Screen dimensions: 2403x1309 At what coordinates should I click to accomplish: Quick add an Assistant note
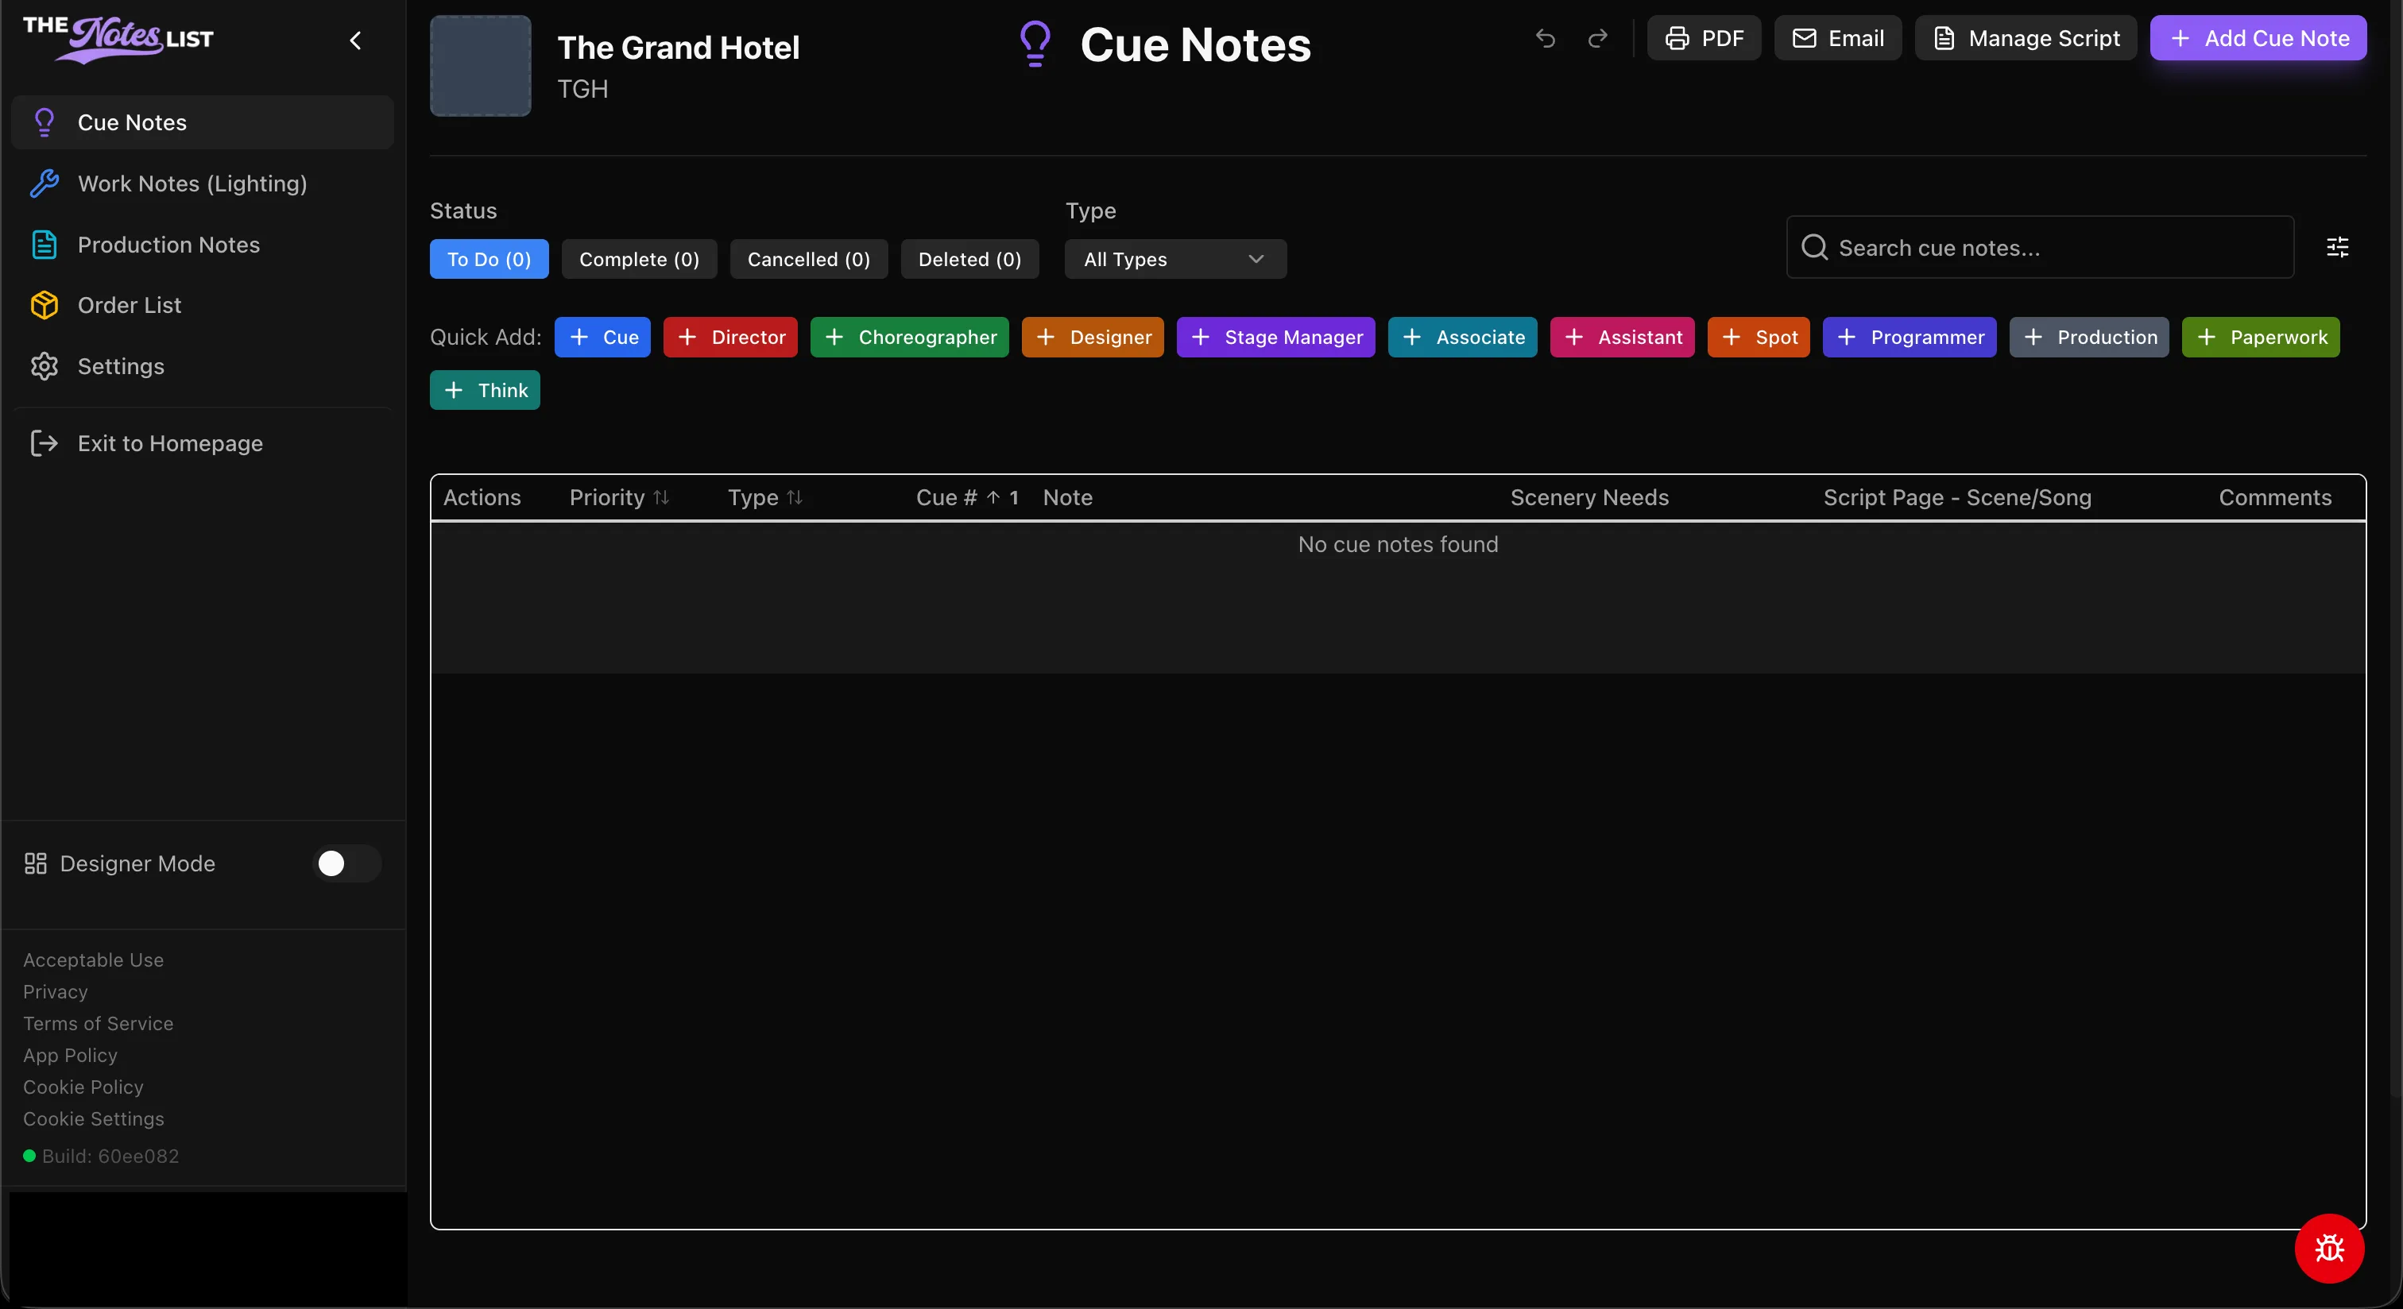pyautogui.click(x=1622, y=337)
